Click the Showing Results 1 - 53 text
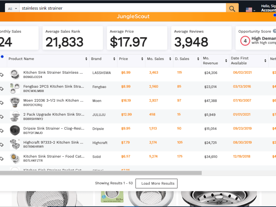Viewport: 276px width, 207px height. tap(114, 183)
